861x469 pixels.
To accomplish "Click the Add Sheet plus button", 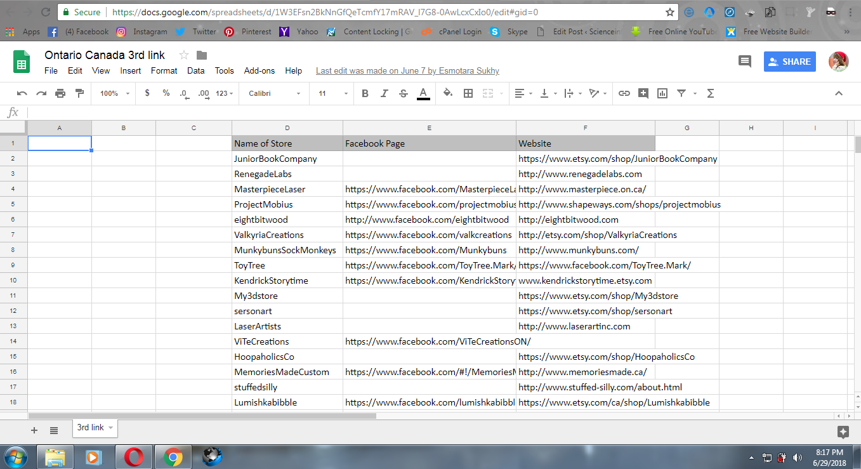I will (x=34, y=430).
